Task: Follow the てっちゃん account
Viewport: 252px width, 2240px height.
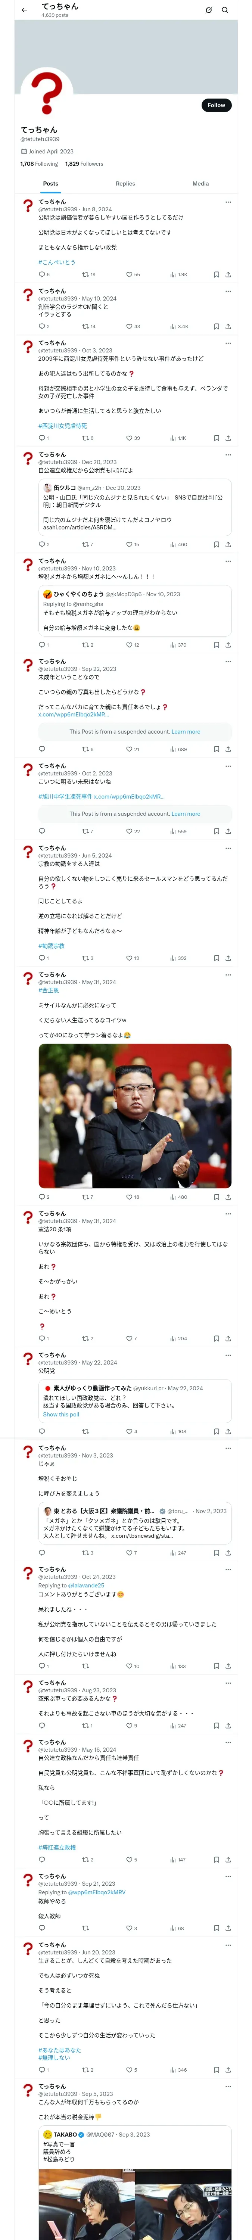Action: tap(217, 105)
